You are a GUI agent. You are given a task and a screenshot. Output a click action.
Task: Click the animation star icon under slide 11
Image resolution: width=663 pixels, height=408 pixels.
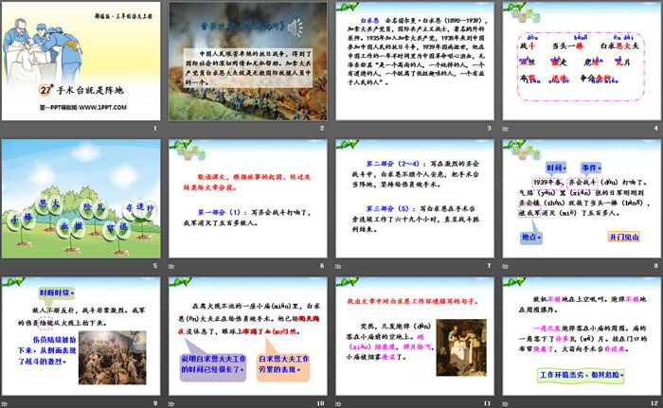338,404
